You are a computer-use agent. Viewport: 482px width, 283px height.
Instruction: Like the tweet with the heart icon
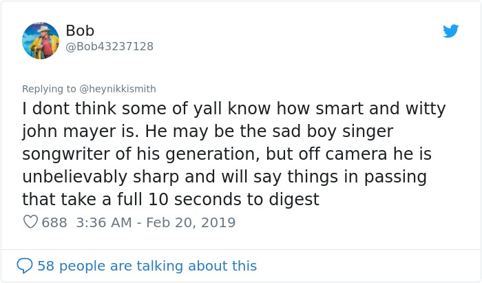[x=30, y=222]
